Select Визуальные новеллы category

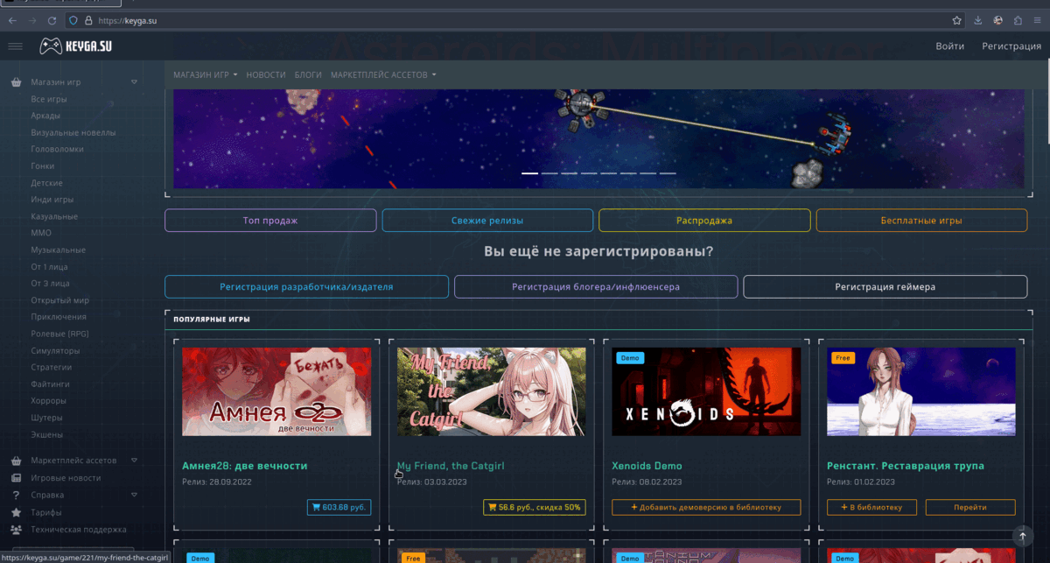[x=73, y=133]
